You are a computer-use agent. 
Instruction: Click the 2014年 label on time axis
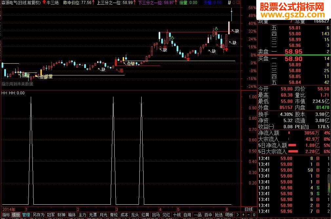(x=9, y=209)
